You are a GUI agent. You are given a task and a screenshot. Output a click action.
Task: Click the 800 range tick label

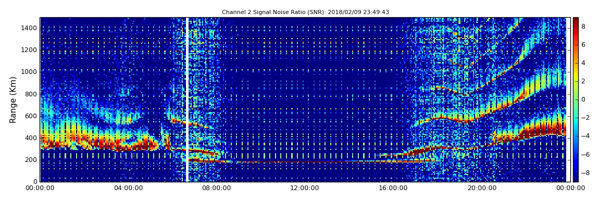click(31, 94)
